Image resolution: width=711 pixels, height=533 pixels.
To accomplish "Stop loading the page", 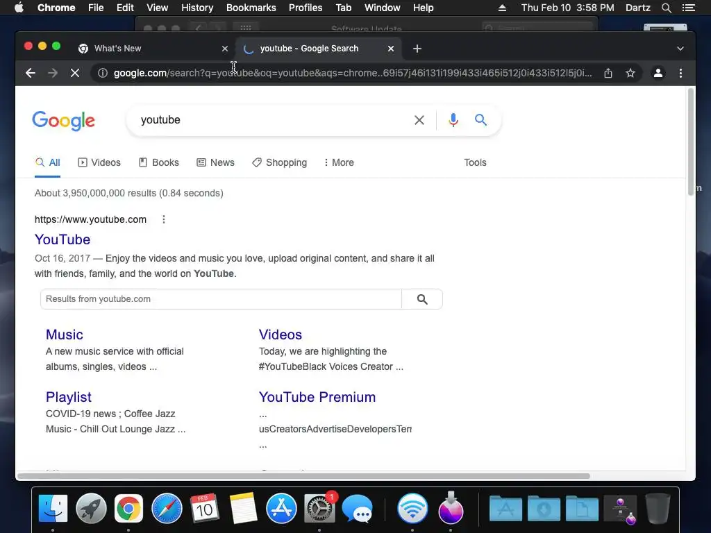I will point(75,73).
